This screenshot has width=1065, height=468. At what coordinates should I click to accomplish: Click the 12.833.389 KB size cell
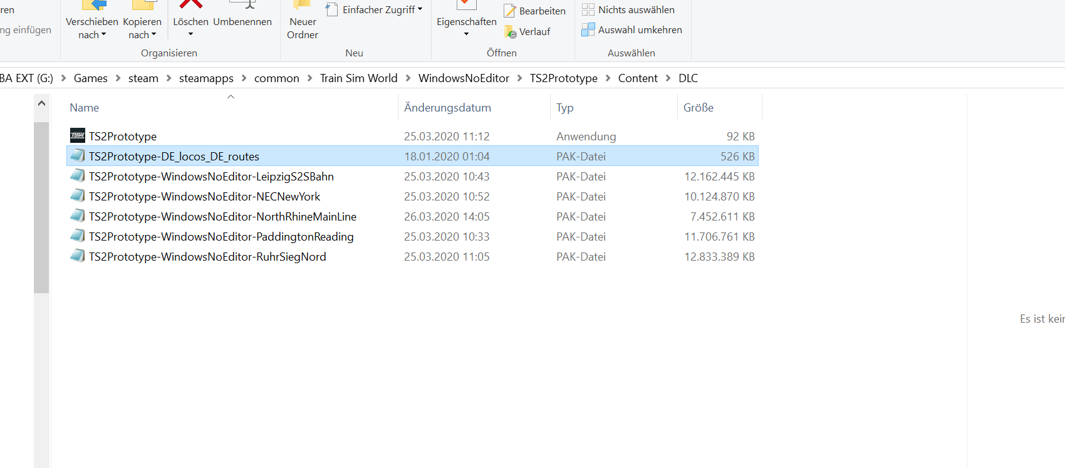click(x=719, y=256)
